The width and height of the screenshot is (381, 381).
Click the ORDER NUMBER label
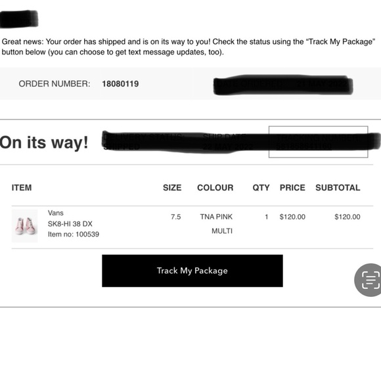55,84
